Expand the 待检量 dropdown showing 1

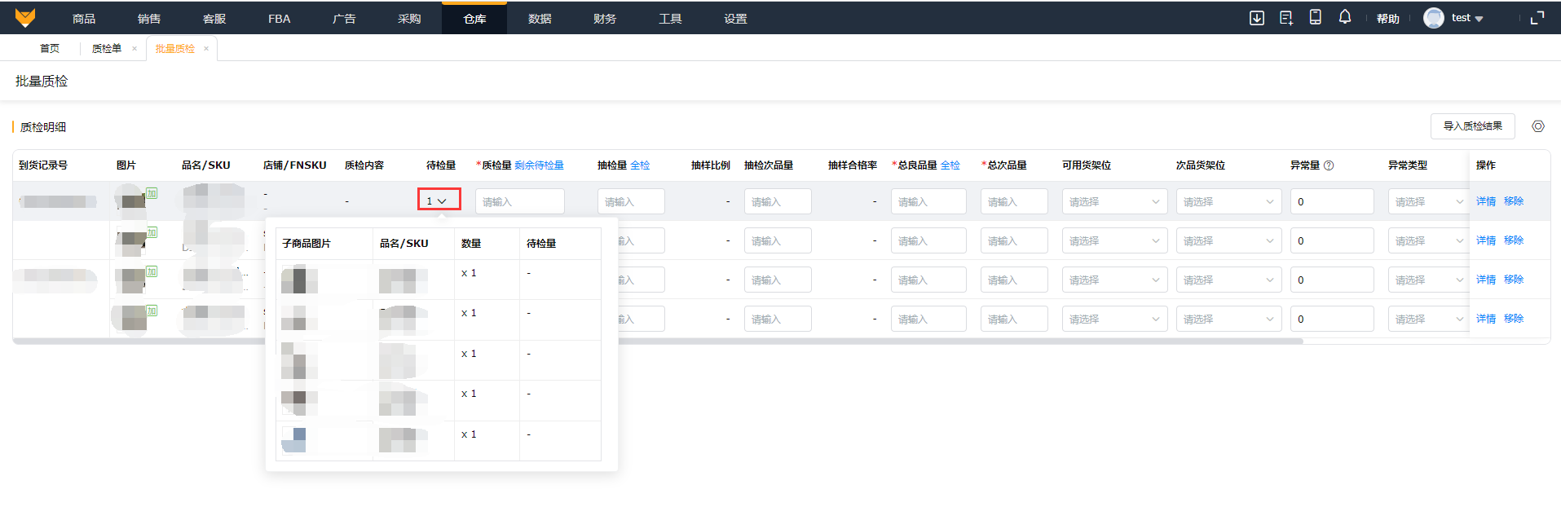point(439,201)
